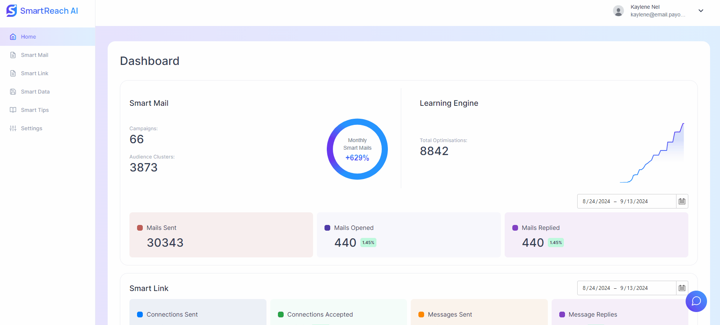Click the Connections Accepted green dot
The height and width of the screenshot is (325, 720).
281,314
